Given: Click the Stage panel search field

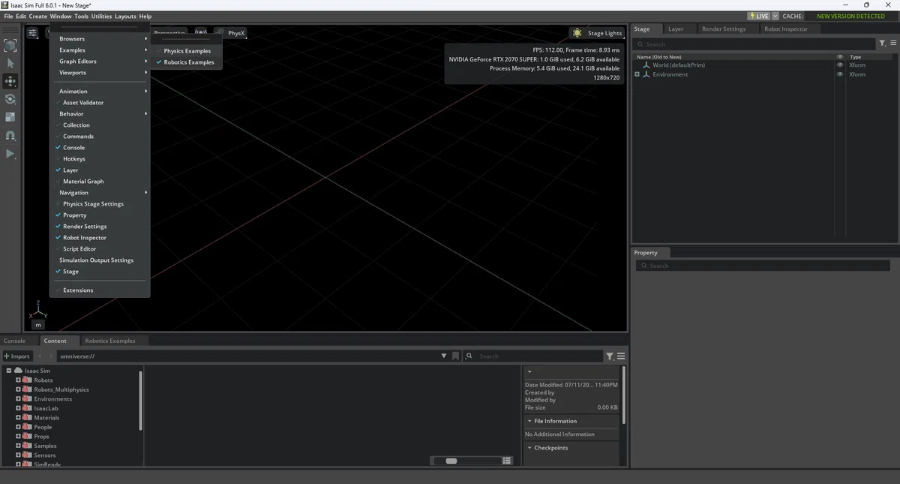Looking at the screenshot, I should pos(754,44).
